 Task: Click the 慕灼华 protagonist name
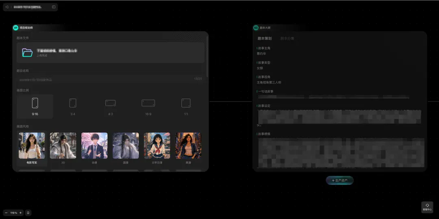point(261,53)
